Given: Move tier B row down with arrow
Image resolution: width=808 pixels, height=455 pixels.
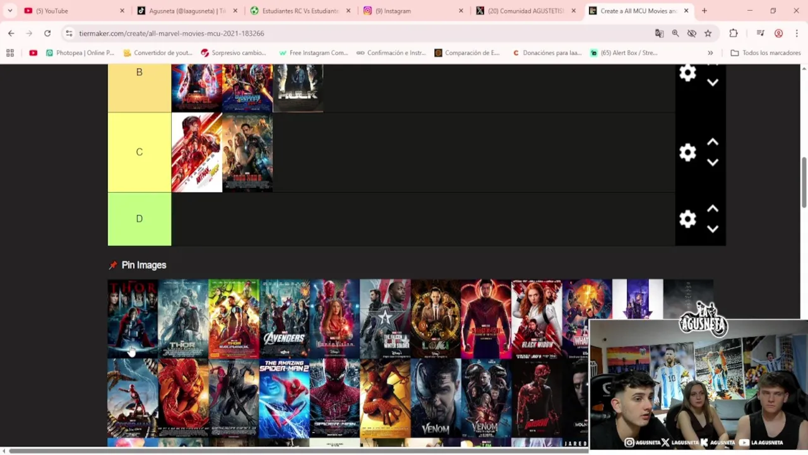Looking at the screenshot, I should pos(713,83).
